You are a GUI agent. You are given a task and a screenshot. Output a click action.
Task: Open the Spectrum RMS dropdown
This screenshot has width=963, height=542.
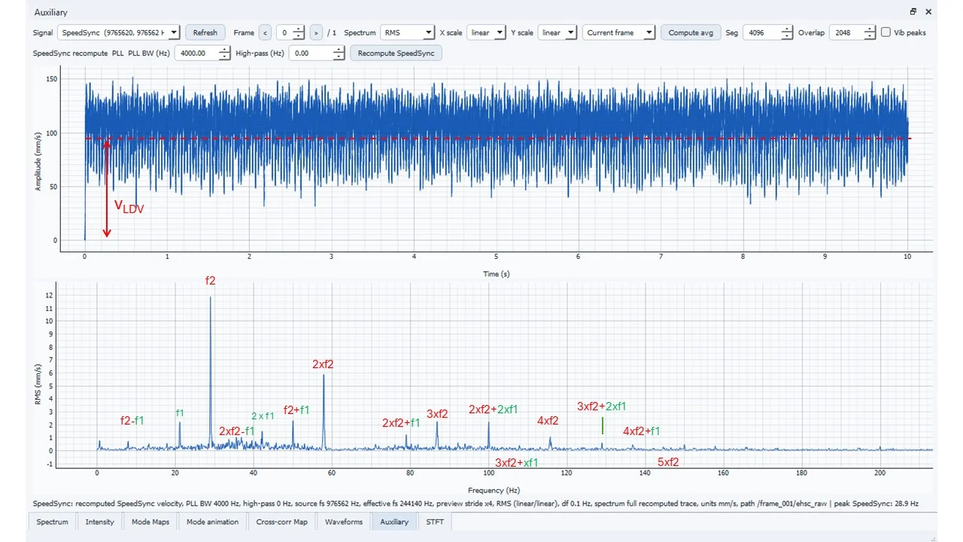[x=408, y=32]
